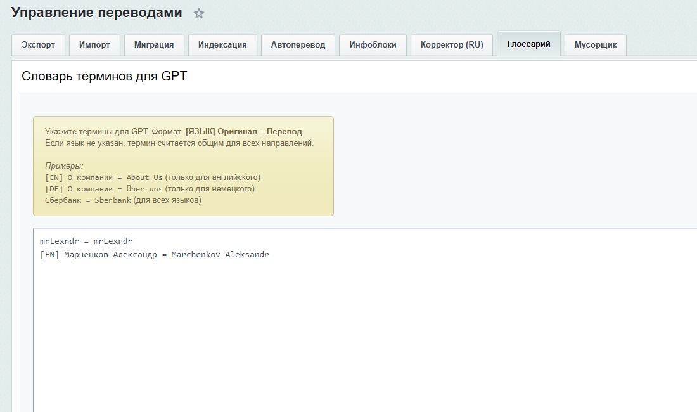Screen dimensions: 697x412
Task: Open the Экспорт tab
Action: (x=38, y=45)
